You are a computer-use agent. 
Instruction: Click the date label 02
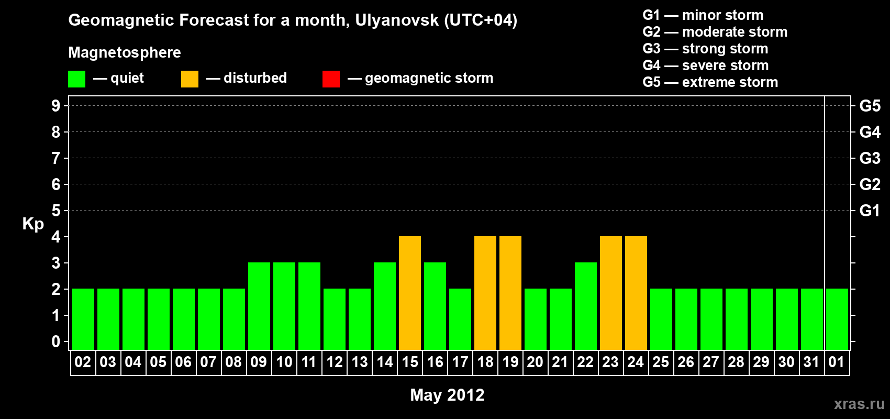83,362
